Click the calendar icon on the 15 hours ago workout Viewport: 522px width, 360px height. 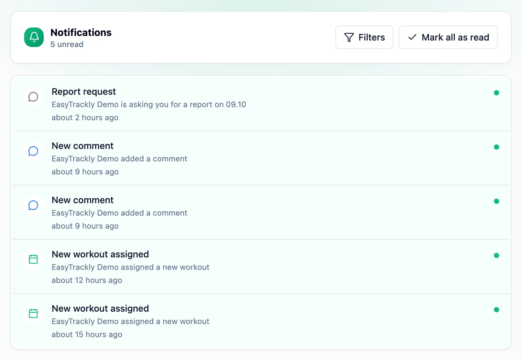(33, 314)
